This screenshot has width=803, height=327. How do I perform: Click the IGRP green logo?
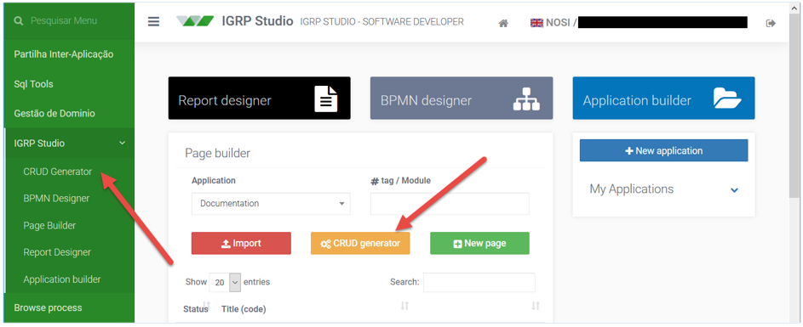click(x=195, y=21)
